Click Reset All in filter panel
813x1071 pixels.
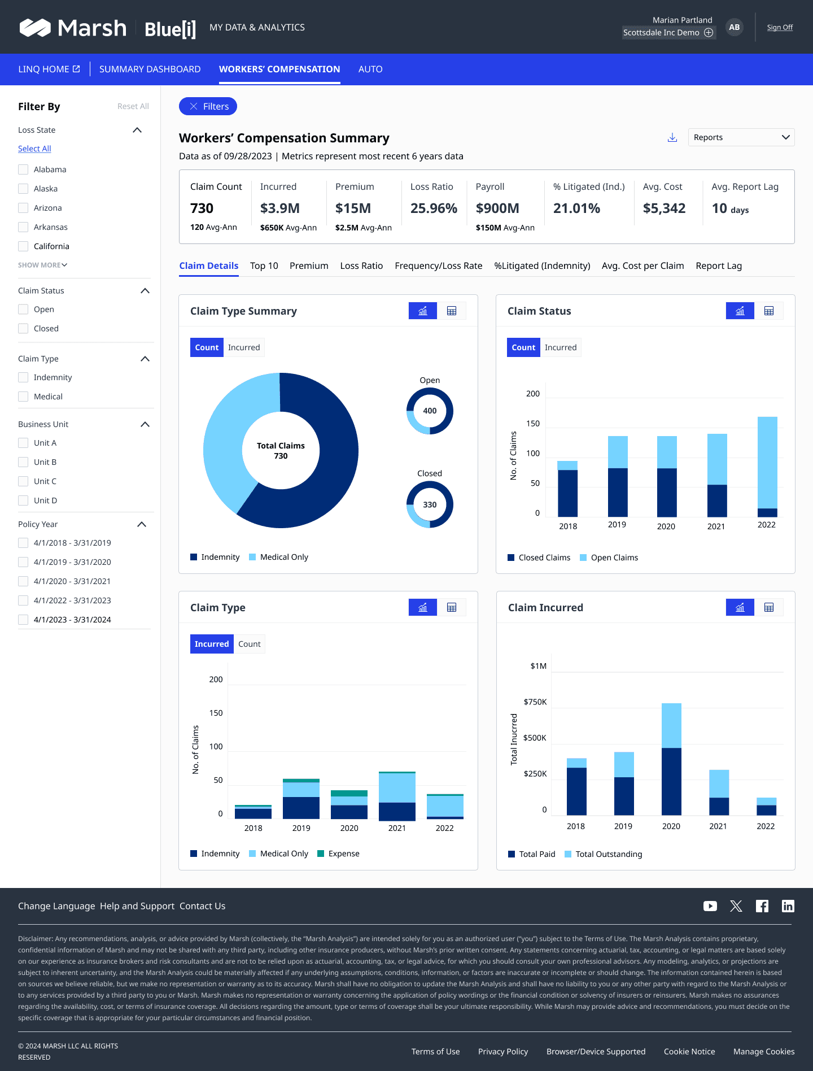133,106
